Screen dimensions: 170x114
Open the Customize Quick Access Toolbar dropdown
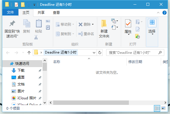[x=34, y=5]
